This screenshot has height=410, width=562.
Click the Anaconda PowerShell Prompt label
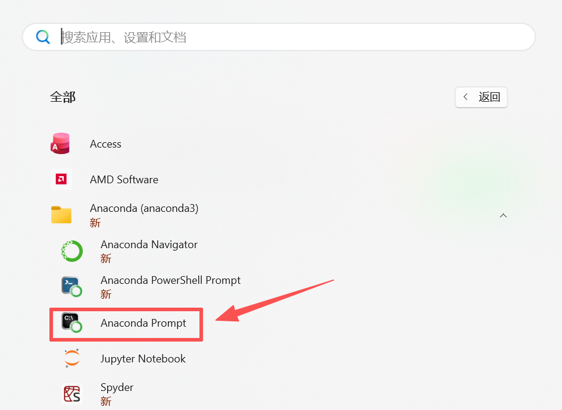point(171,280)
